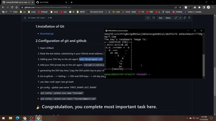Image resolution: width=216 pixels, height=121 pixels.
Task: Reload the GitHub page
Action: pos(12,7)
